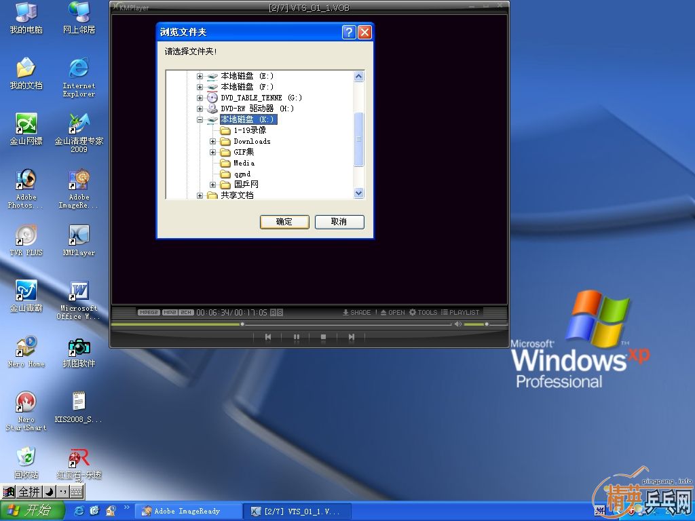Click the 确定 button
The image size is (695, 521).
[x=284, y=222]
